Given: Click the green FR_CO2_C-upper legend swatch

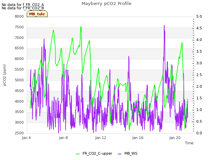Looking at the screenshot, I should pos(78,154).
